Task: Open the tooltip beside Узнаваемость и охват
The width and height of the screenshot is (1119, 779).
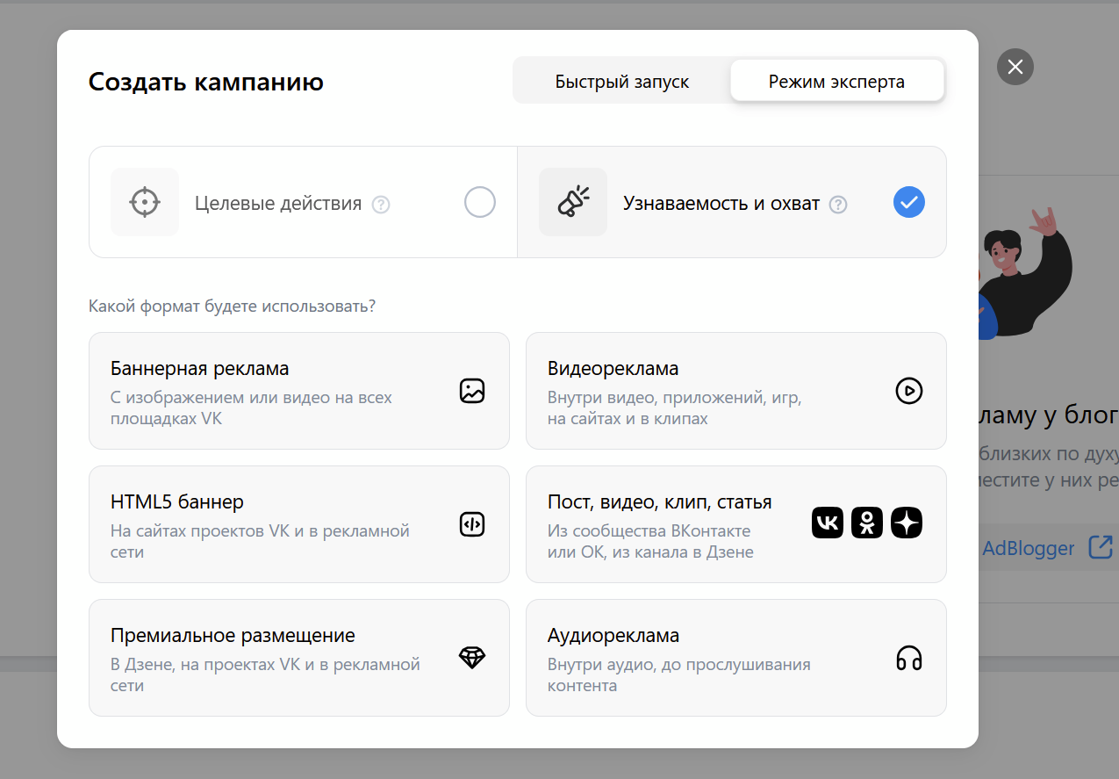Action: click(x=838, y=204)
